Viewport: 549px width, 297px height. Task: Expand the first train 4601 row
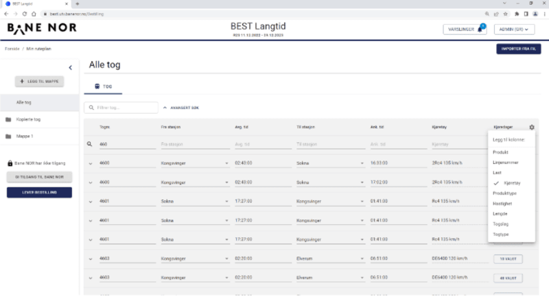click(91, 202)
